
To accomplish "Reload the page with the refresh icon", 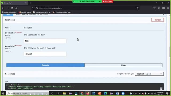I will 12,8.
